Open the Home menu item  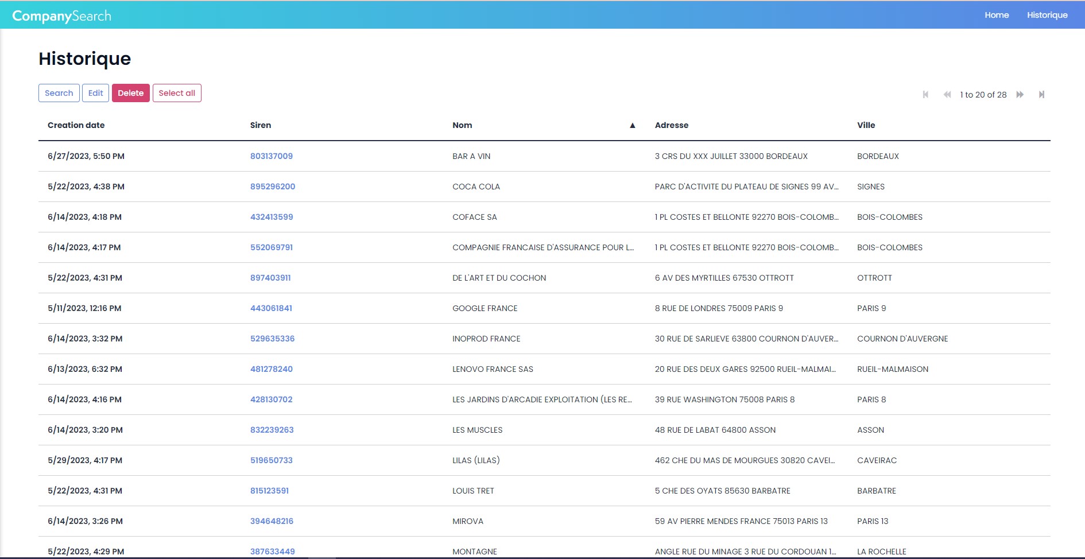[x=996, y=15]
